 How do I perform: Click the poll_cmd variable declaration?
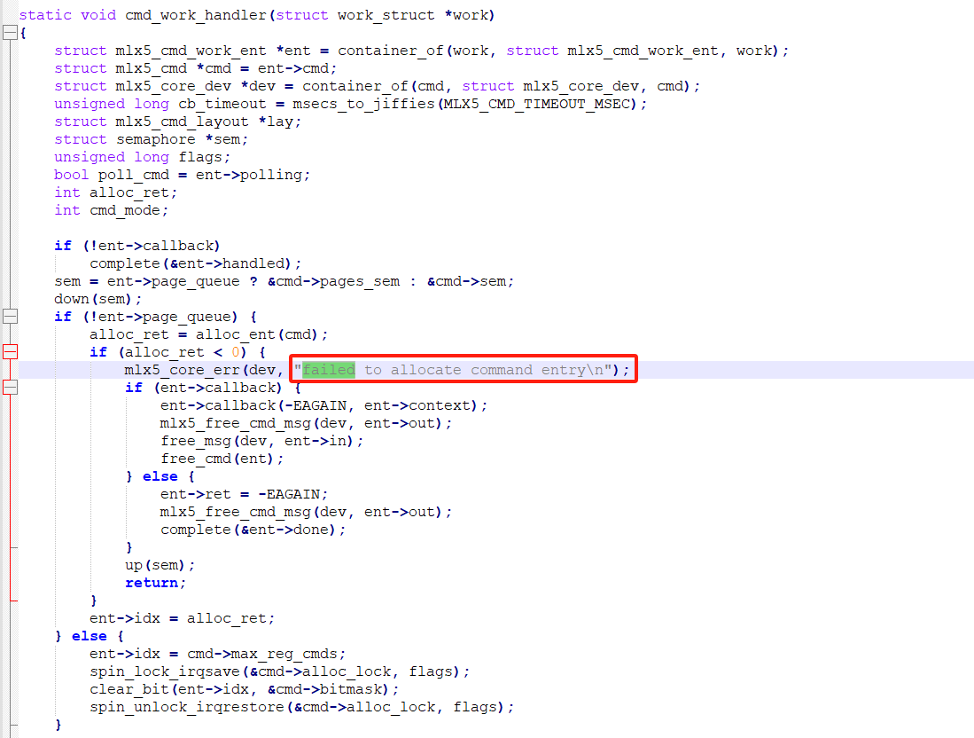[x=133, y=175]
